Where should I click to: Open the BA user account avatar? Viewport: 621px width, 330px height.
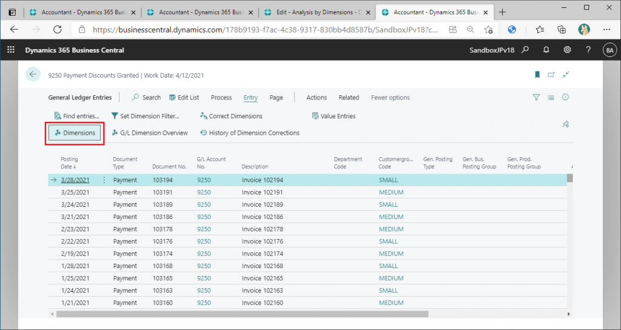609,50
